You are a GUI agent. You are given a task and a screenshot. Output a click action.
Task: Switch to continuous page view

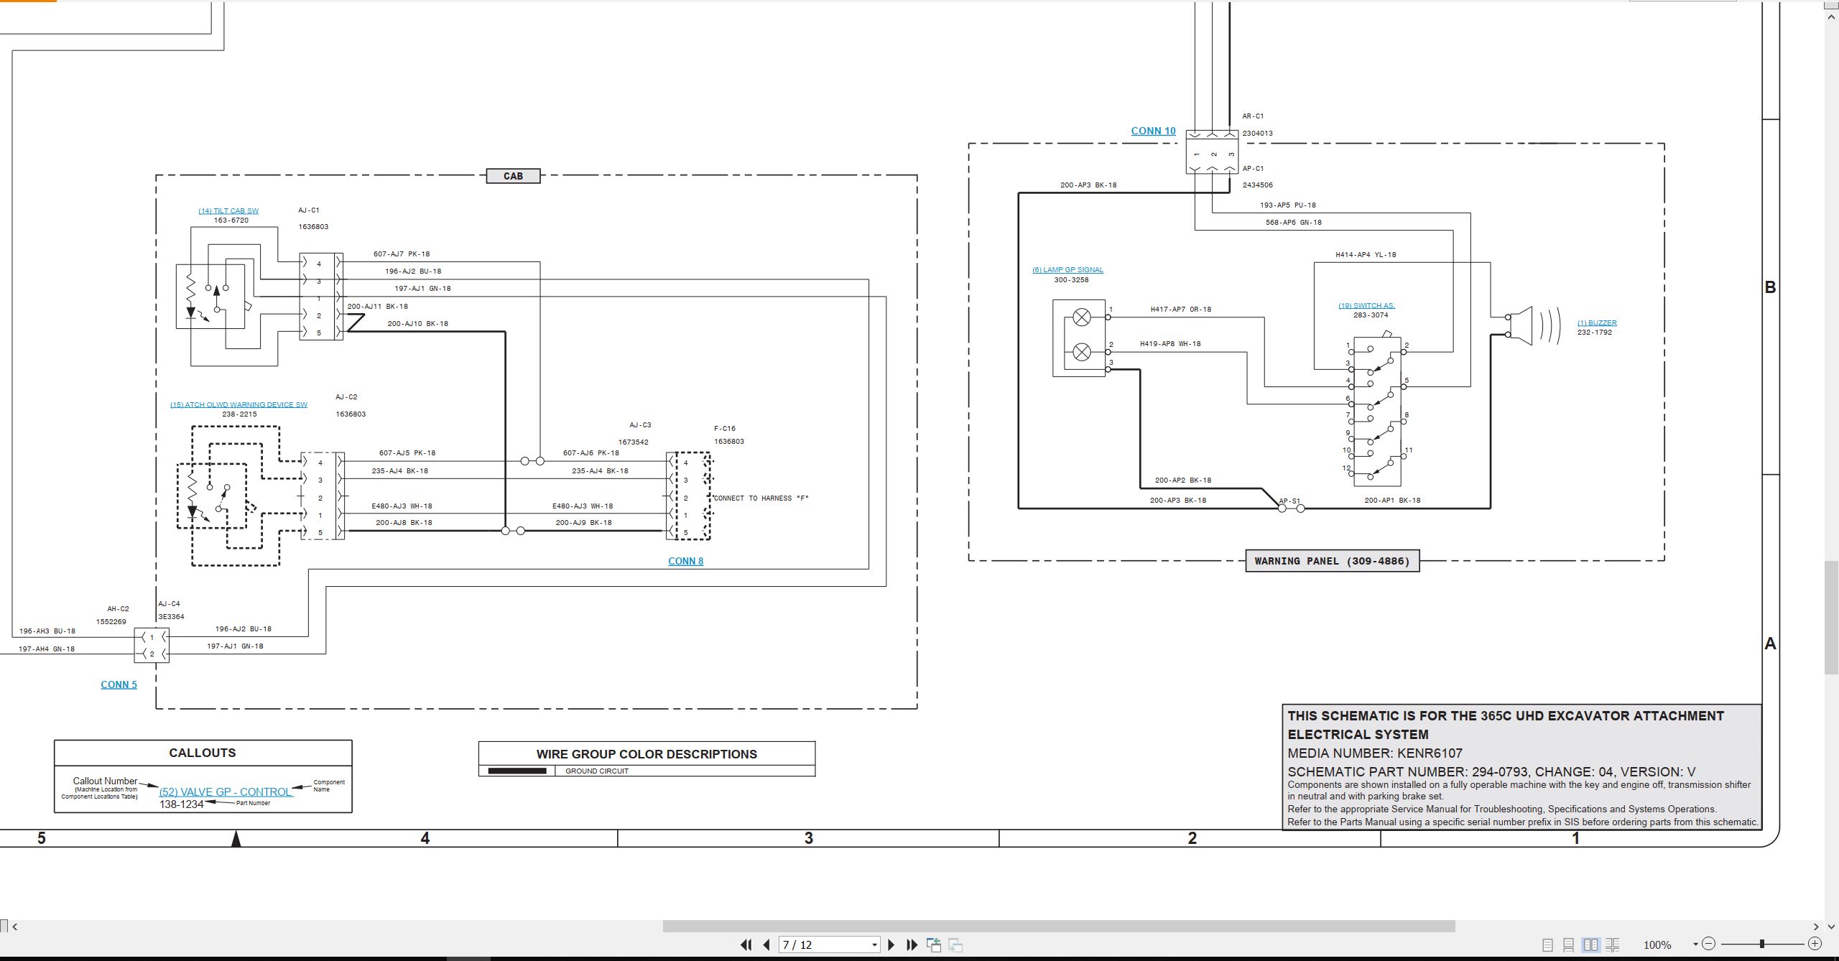point(1569,945)
